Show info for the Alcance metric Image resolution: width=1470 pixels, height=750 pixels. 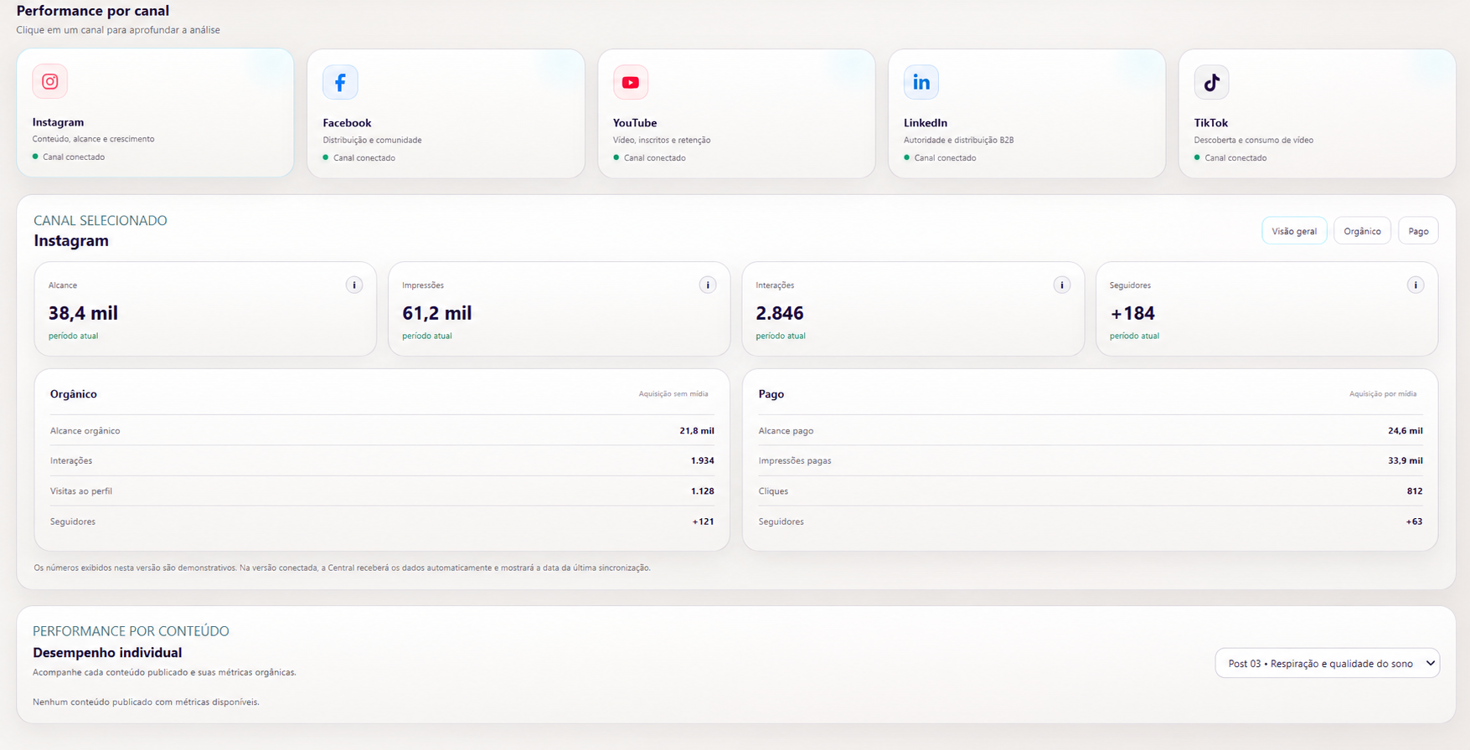[354, 285]
